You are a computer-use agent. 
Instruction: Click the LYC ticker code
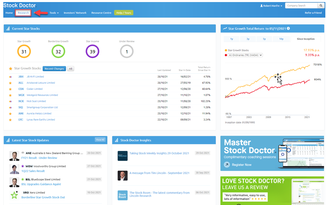pos(21,120)
